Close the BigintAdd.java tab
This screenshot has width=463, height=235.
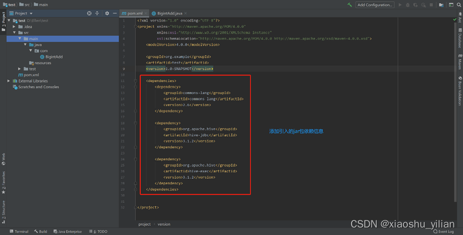(x=185, y=13)
